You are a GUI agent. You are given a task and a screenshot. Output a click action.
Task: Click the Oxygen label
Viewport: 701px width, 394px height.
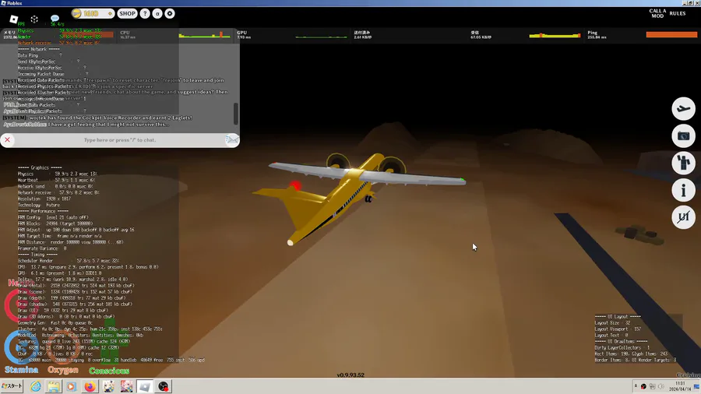point(63,370)
